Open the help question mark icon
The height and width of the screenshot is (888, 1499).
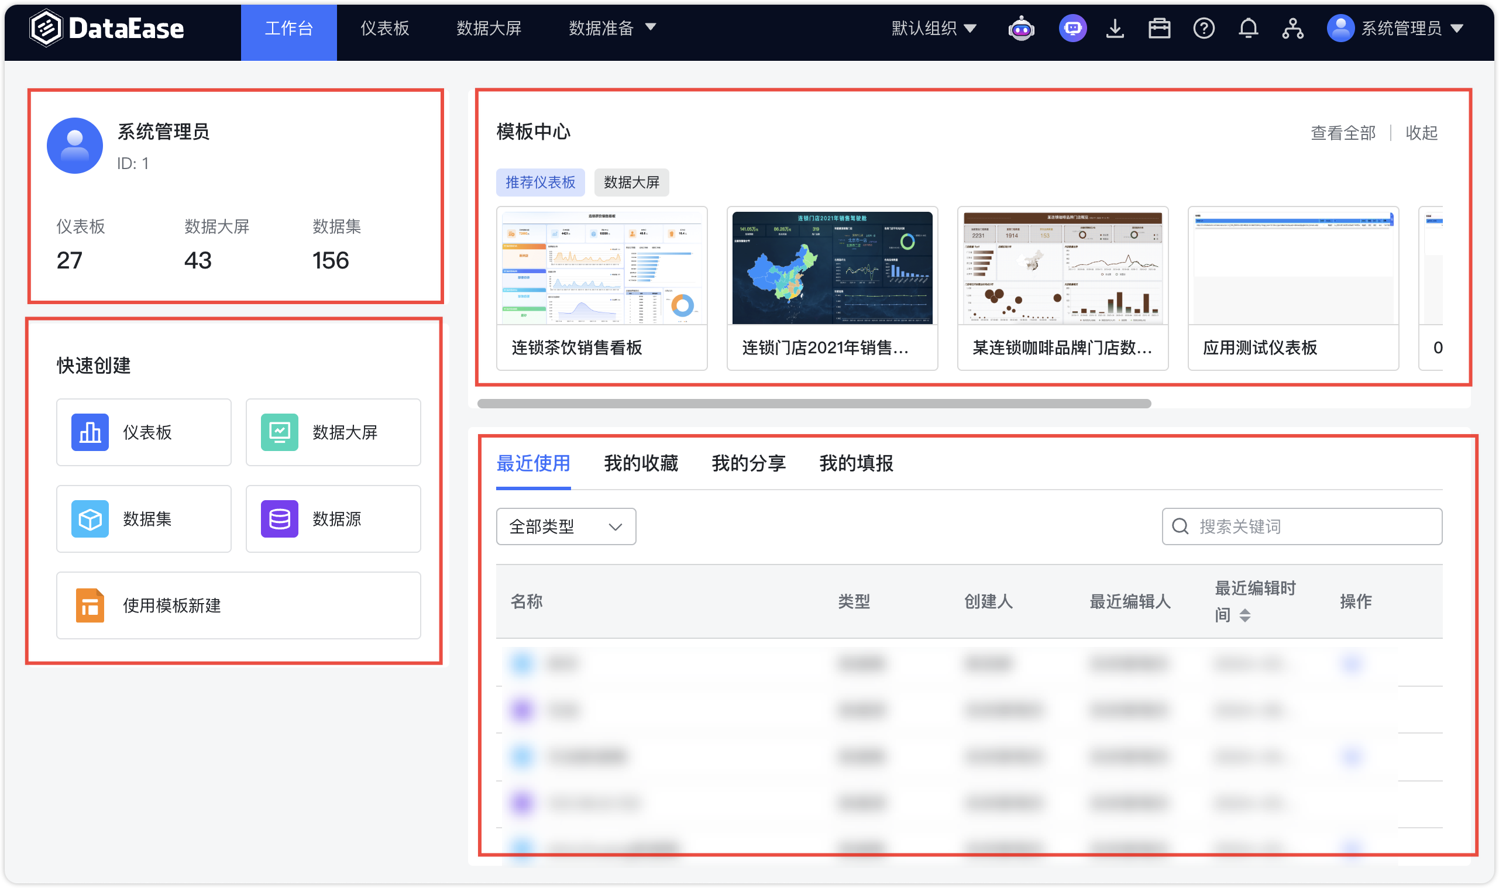[x=1204, y=27]
